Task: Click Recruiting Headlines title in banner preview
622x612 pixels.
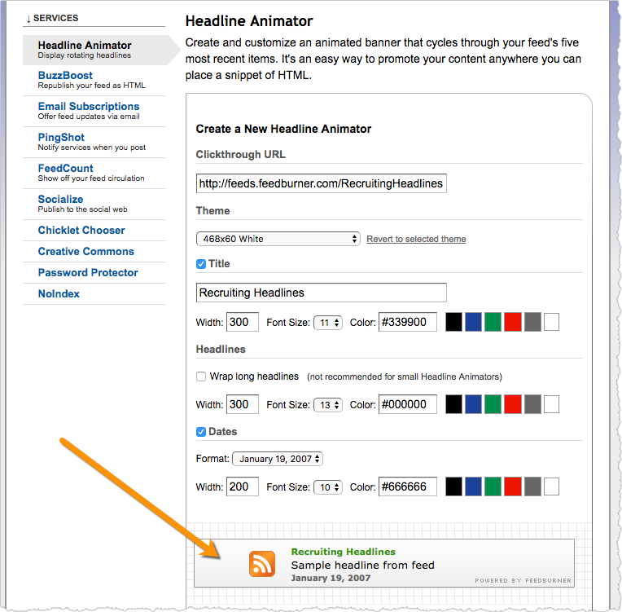Action: point(343,551)
